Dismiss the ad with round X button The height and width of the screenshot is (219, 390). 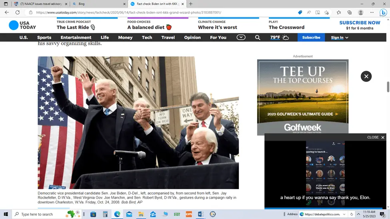pos(366,76)
